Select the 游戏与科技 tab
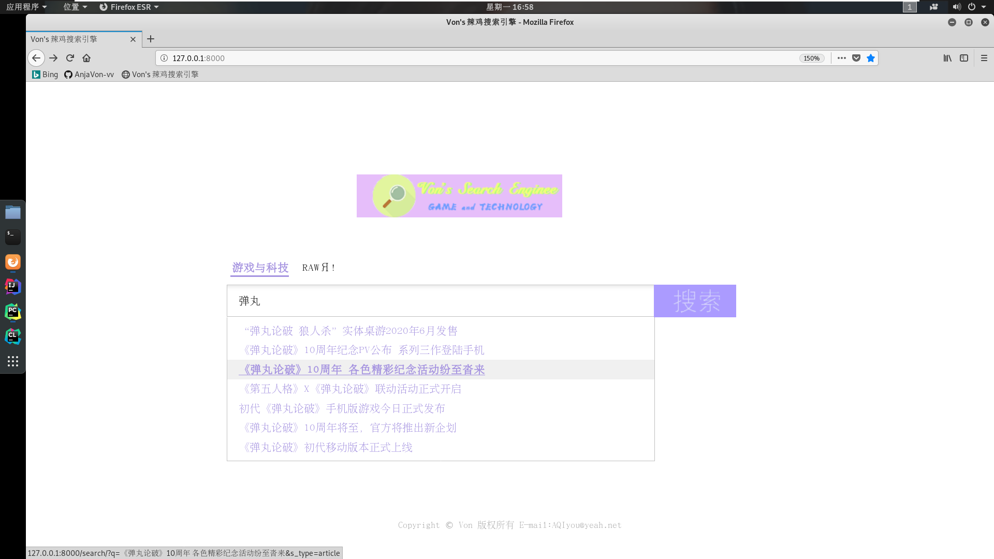This screenshot has width=994, height=559. [259, 268]
